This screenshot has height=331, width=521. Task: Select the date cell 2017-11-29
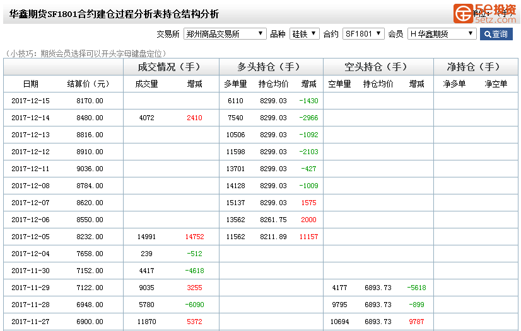30,288
